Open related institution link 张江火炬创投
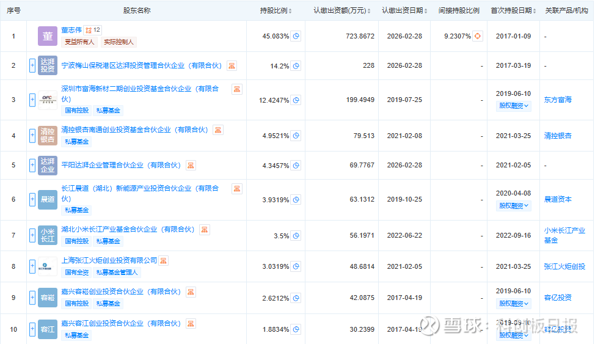 [x=564, y=266]
